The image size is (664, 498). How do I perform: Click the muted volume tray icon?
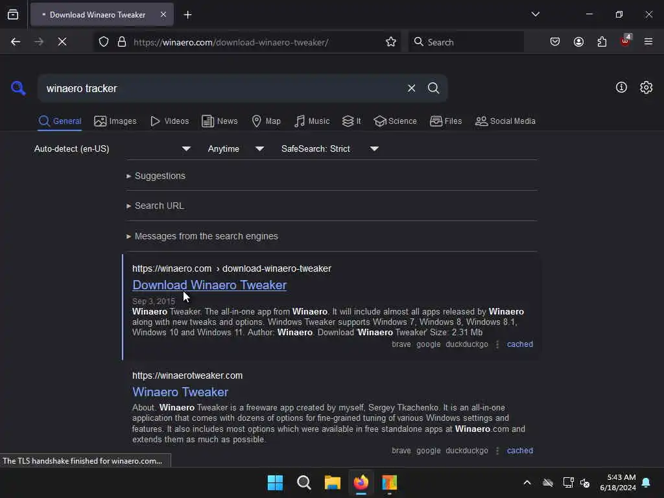click(x=585, y=482)
